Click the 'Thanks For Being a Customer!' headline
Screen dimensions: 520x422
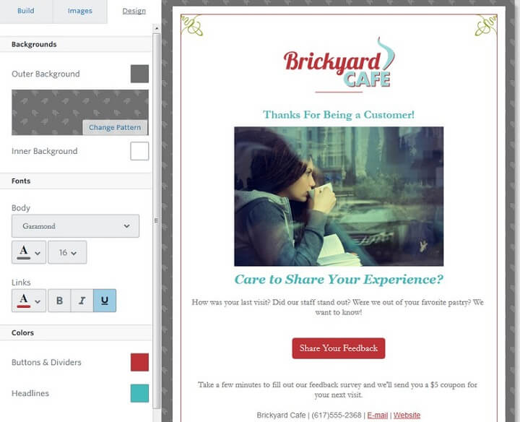pos(339,115)
